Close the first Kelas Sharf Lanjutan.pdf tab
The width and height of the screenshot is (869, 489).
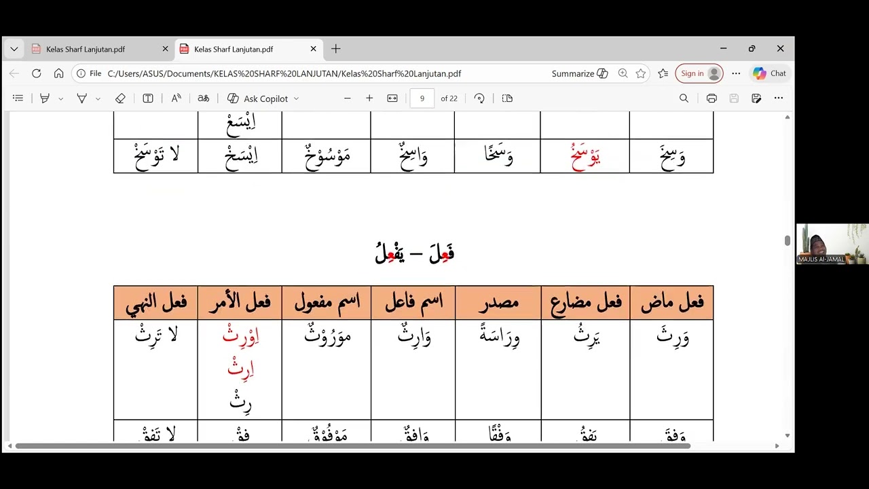point(165,49)
